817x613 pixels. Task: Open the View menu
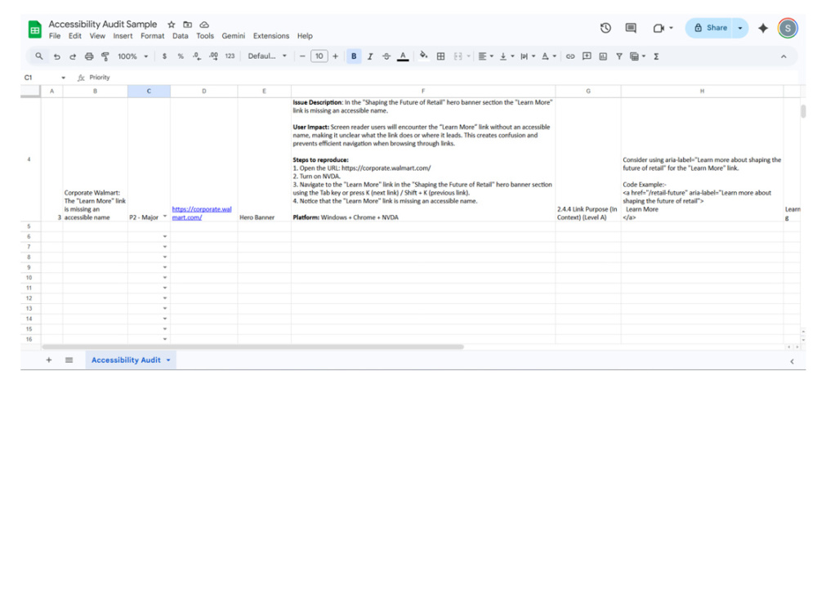[x=97, y=36]
